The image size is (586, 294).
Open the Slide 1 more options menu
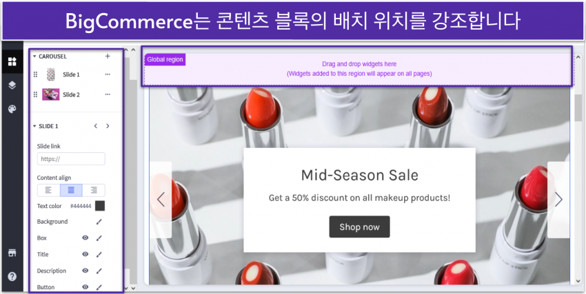[108, 74]
